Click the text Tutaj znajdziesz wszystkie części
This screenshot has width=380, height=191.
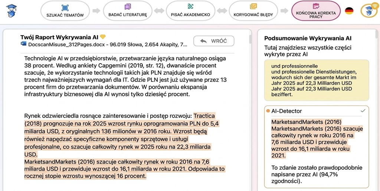tap(308, 48)
